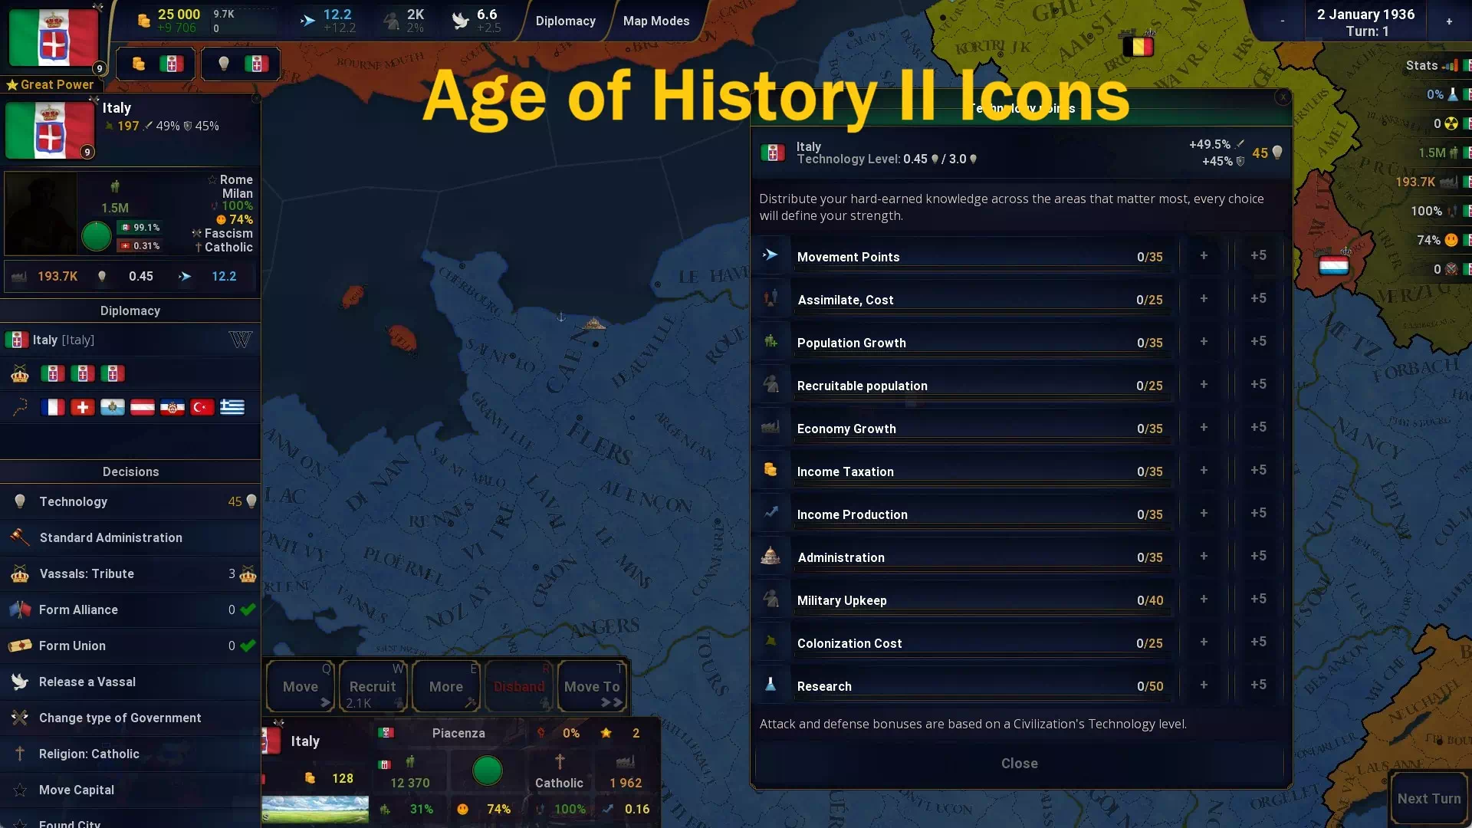The width and height of the screenshot is (1472, 828).
Task: Decrease game speed with minus button
Action: tap(1283, 21)
